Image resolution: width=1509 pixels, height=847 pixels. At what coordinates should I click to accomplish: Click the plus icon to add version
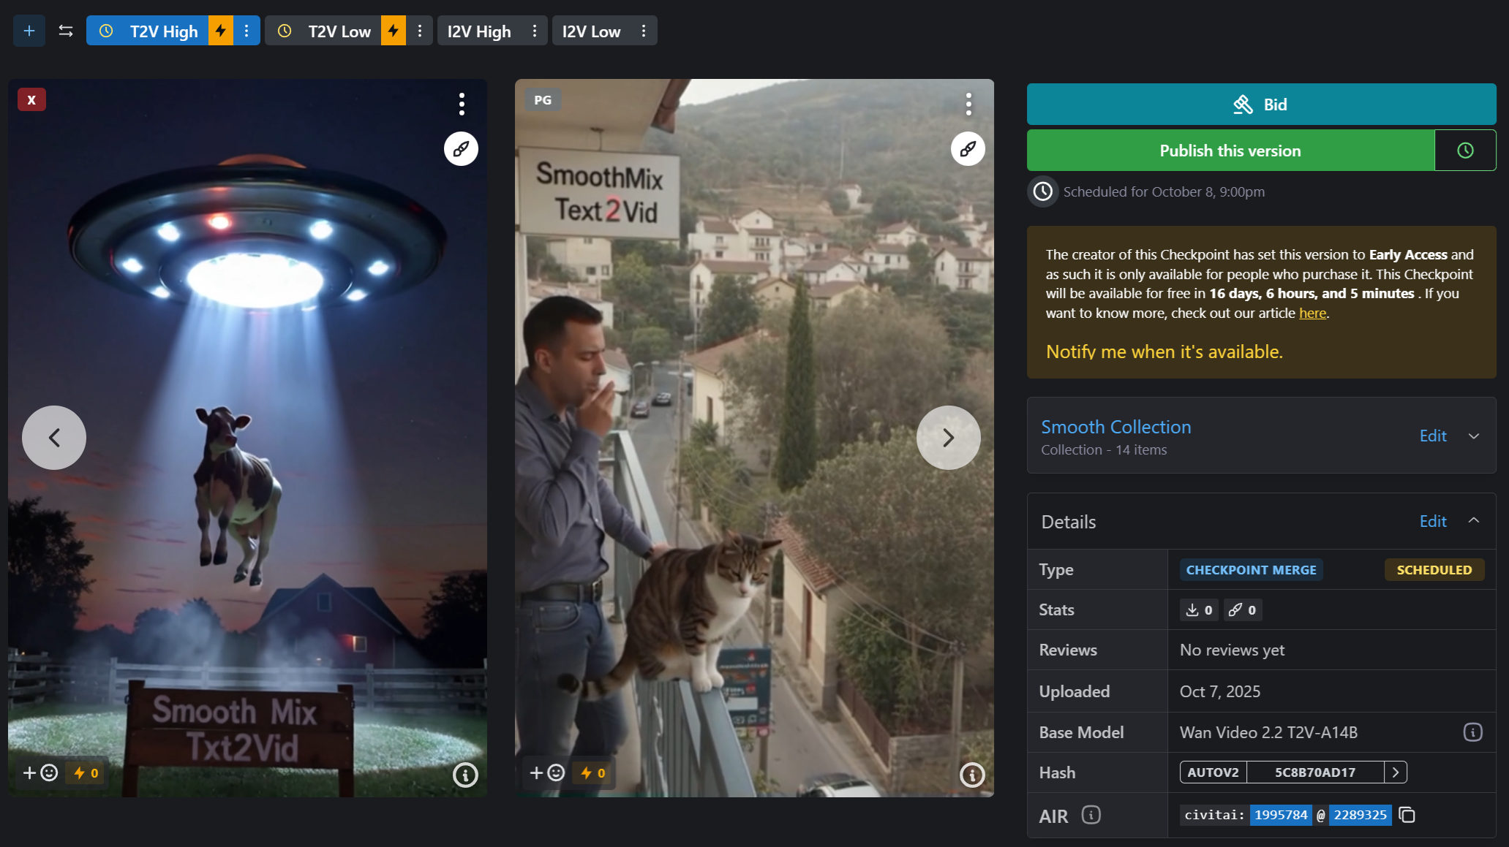click(29, 31)
